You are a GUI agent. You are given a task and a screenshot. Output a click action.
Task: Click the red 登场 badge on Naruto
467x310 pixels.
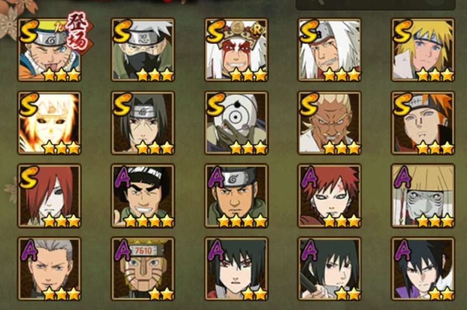click(79, 33)
